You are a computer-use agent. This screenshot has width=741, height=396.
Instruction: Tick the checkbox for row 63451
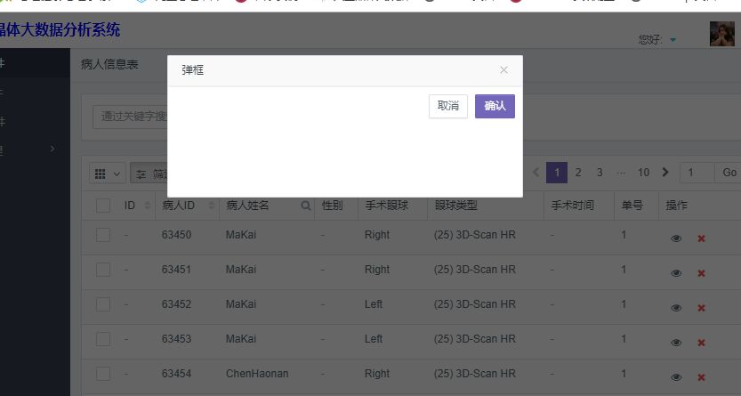(x=103, y=270)
